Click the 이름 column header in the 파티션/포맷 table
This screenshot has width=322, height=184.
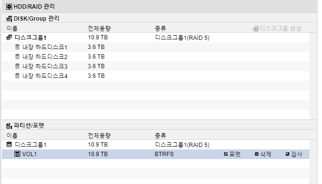pyautogui.click(x=12, y=135)
